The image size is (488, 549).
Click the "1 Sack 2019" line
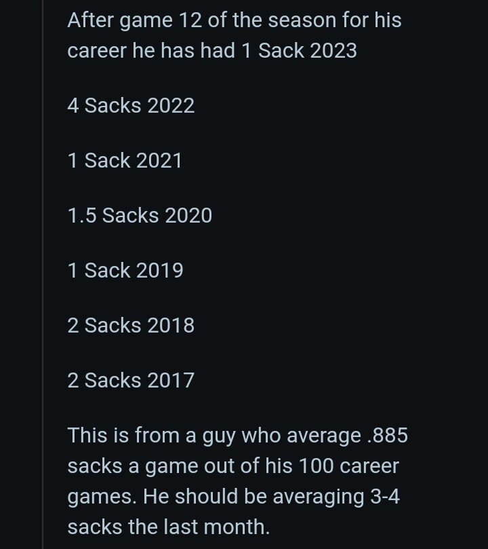point(125,271)
